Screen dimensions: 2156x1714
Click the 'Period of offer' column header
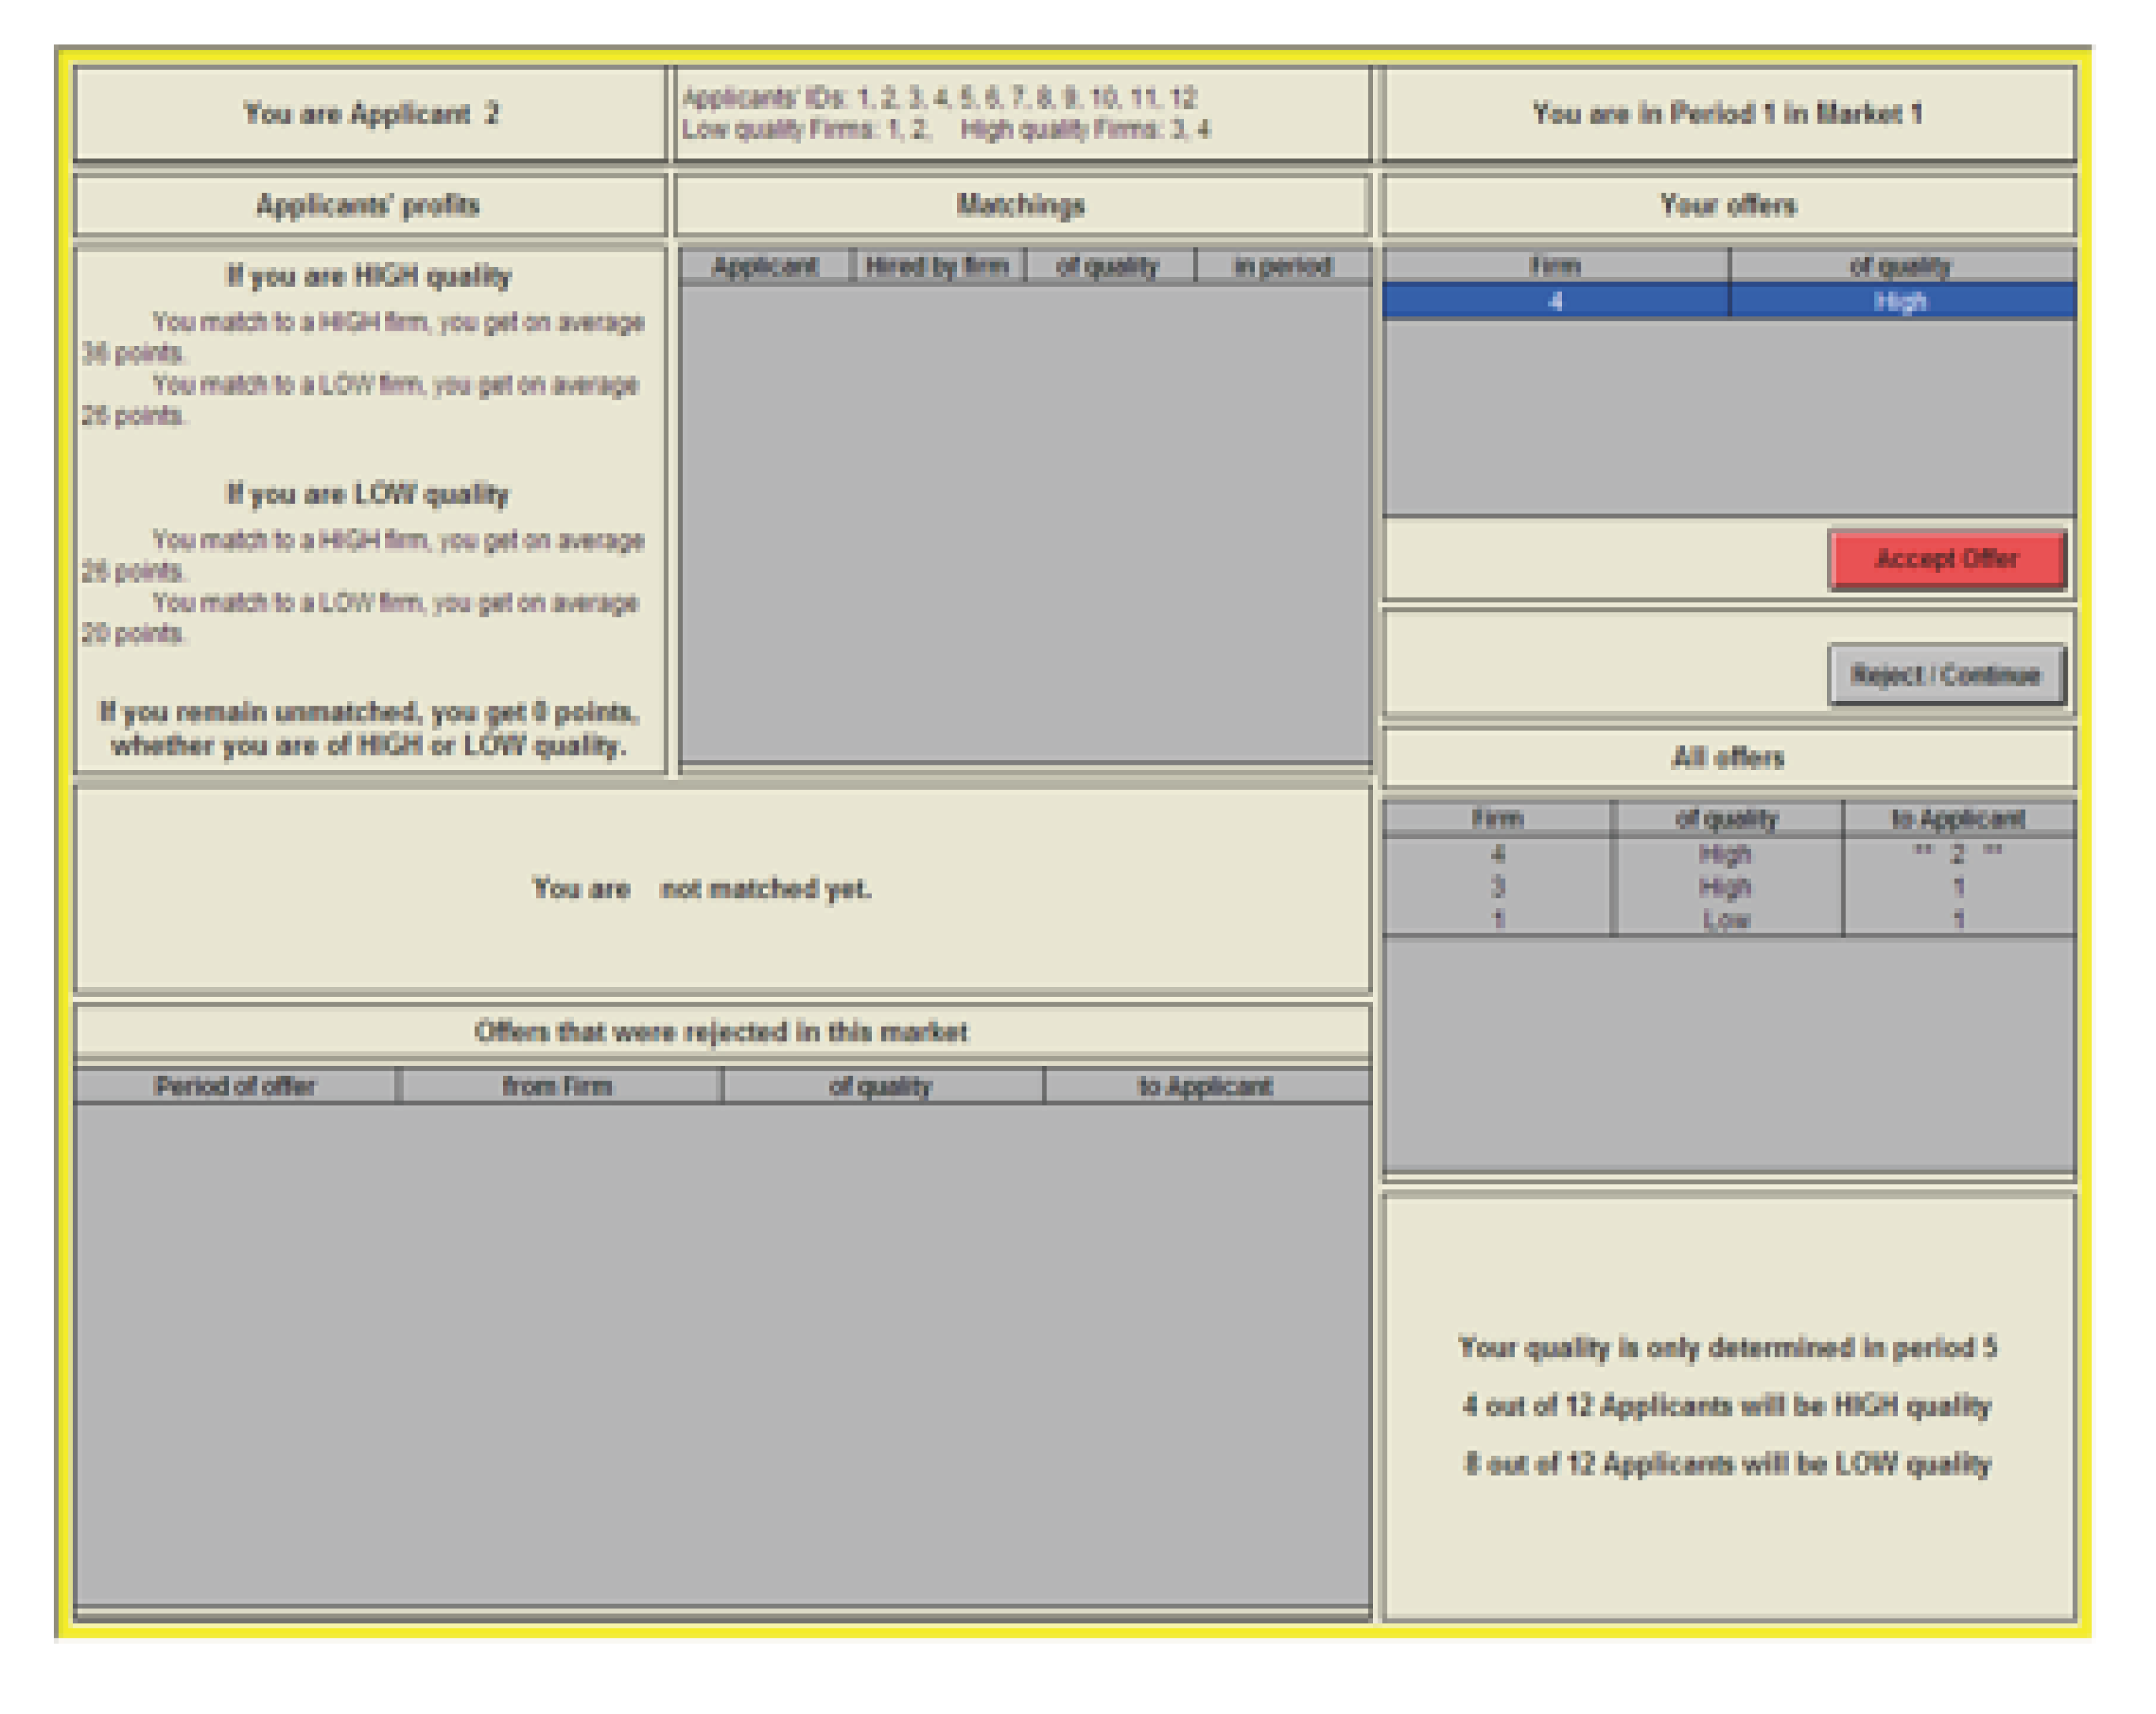coord(235,1085)
